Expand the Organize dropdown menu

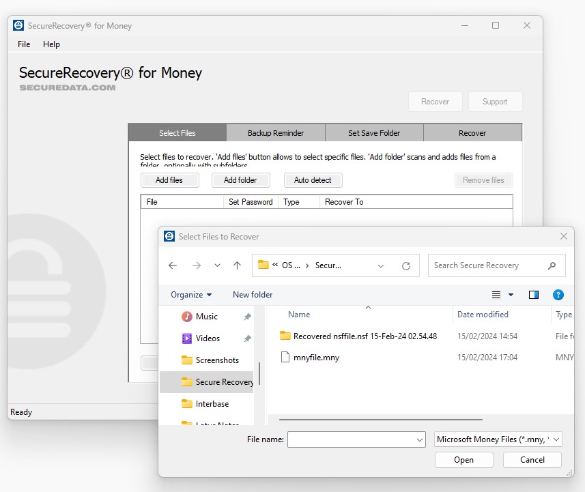(191, 295)
